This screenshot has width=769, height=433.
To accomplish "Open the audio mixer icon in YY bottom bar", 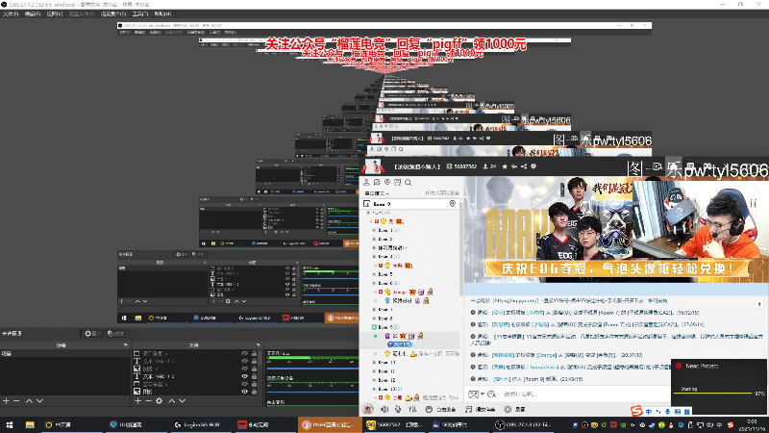I will coord(412,409).
